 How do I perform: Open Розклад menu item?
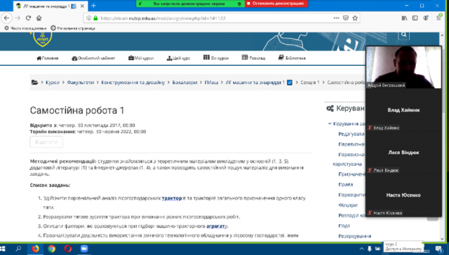coord(253,57)
